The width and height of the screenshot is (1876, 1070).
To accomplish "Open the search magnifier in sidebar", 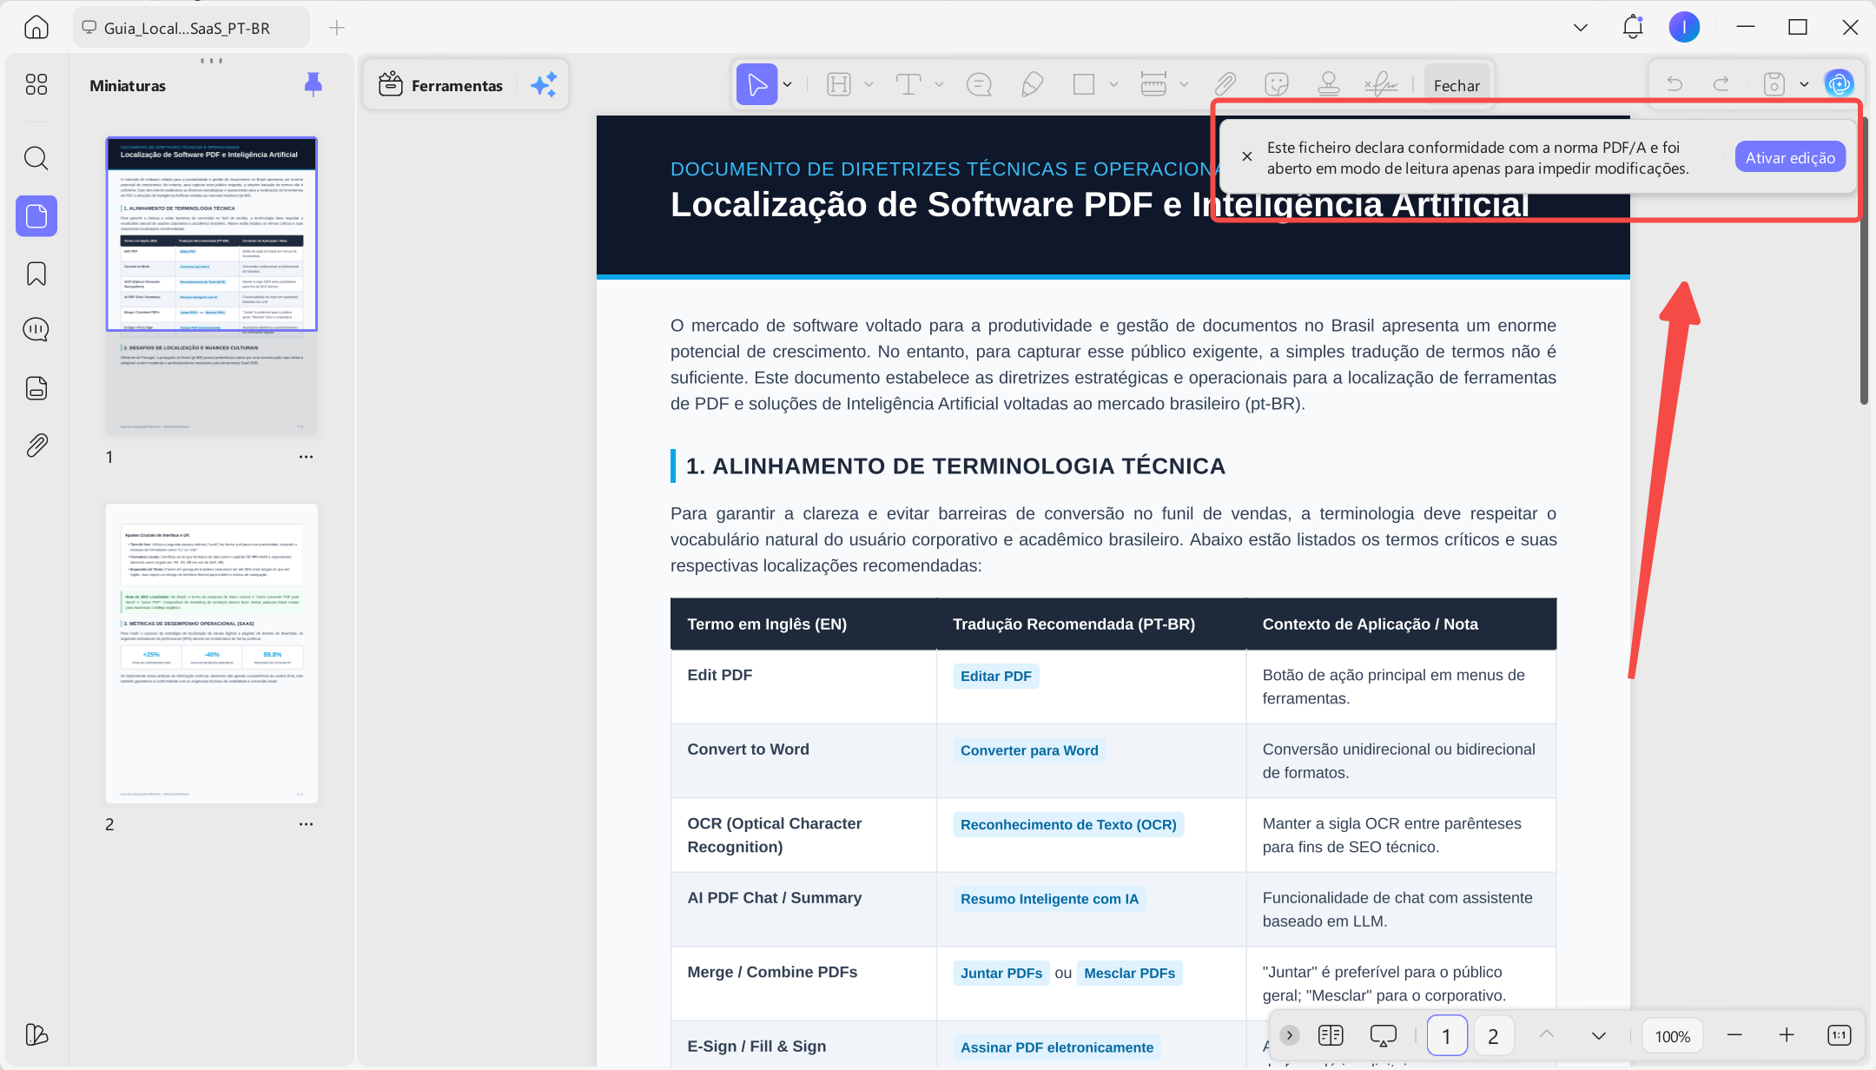I will click(36, 158).
